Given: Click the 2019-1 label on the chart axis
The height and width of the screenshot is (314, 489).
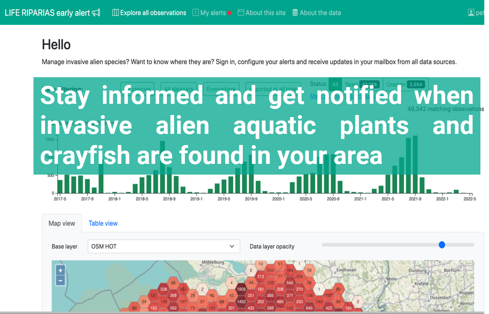Looking at the screenshot, I should 196,199.
